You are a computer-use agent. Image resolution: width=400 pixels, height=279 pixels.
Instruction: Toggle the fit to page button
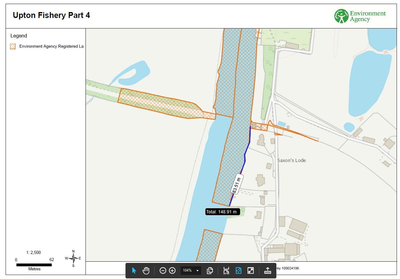(x=238, y=271)
